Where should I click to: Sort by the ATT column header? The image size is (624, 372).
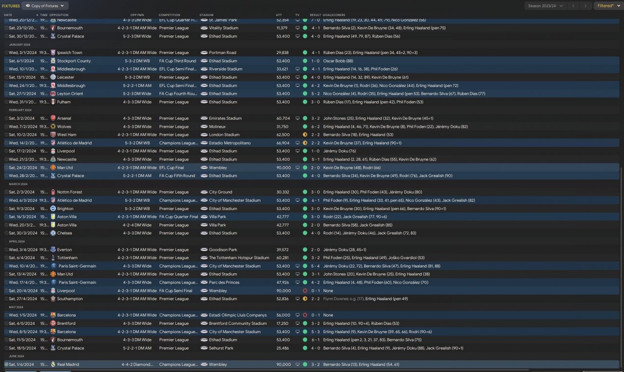click(x=279, y=15)
